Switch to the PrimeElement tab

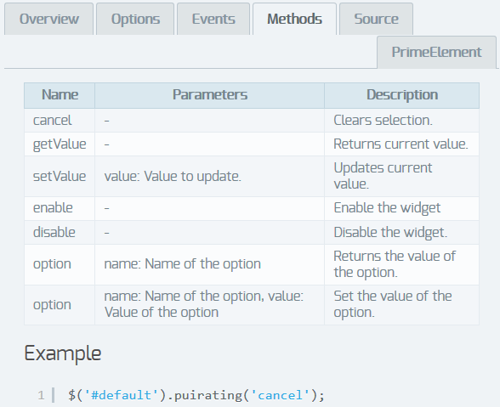[x=436, y=53]
